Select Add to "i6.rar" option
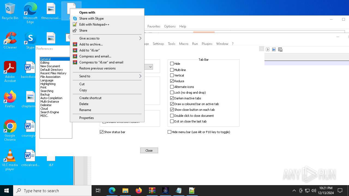Viewport: 349px width, 196px height. (x=107, y=50)
